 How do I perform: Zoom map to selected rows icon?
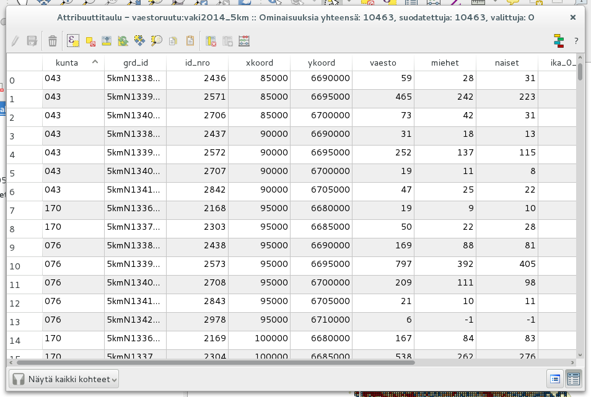[156, 41]
